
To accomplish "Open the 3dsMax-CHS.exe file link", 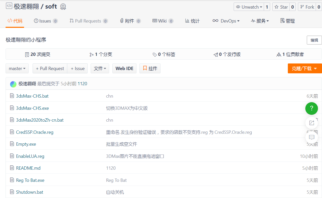I will click(32, 108).
